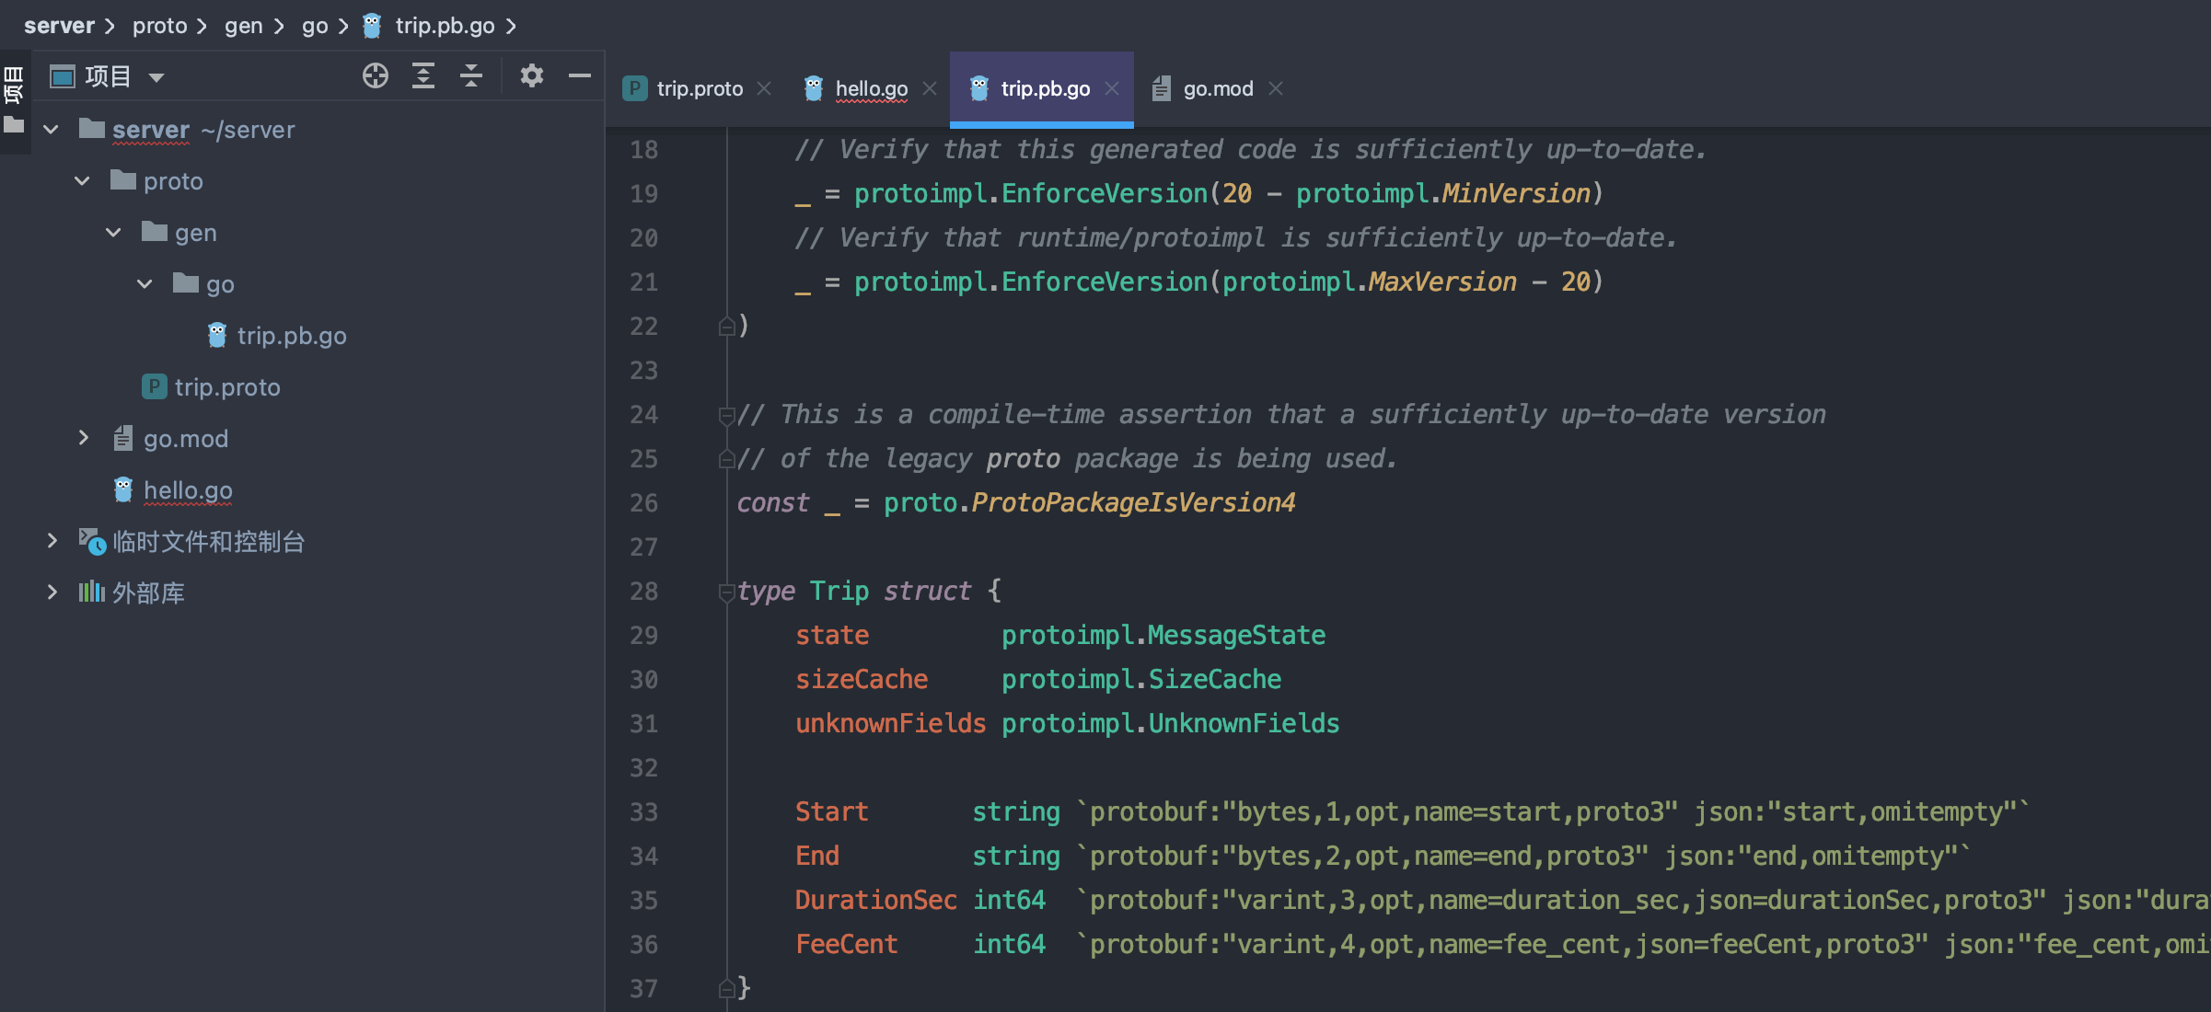
Task: Hide the project tool window
Action: point(580,75)
